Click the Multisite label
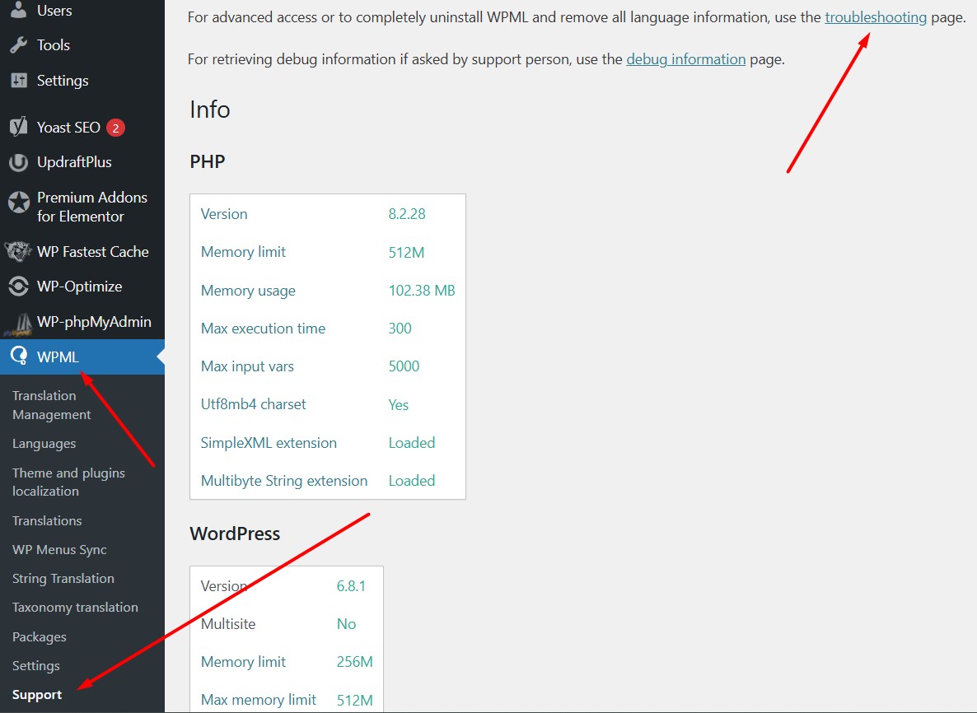 click(x=228, y=624)
